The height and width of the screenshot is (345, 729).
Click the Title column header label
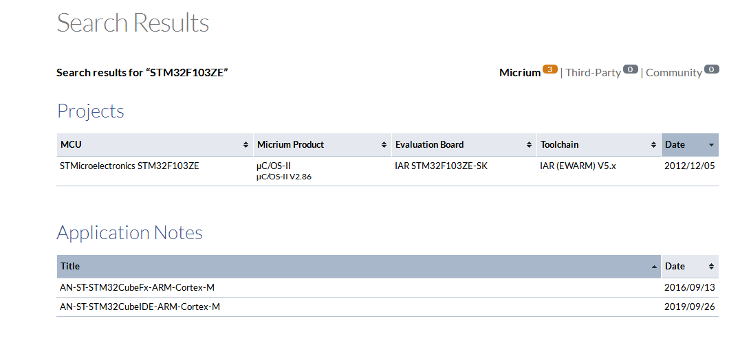point(70,267)
